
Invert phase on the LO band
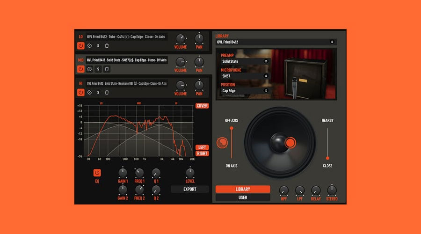point(89,46)
